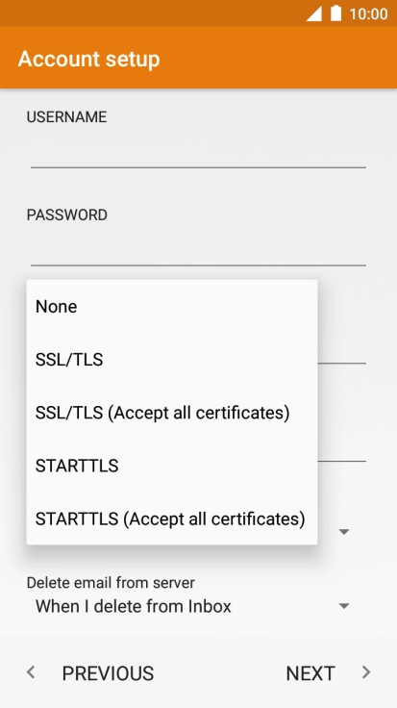Tap the right chevron beside NEXT
397x708 pixels.
point(366,672)
